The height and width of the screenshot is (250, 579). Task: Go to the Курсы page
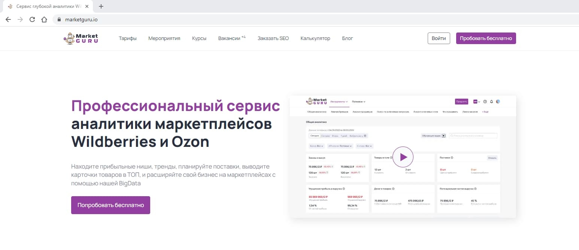click(199, 38)
